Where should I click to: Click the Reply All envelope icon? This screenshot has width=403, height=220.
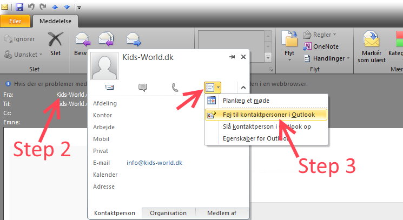[106, 39]
